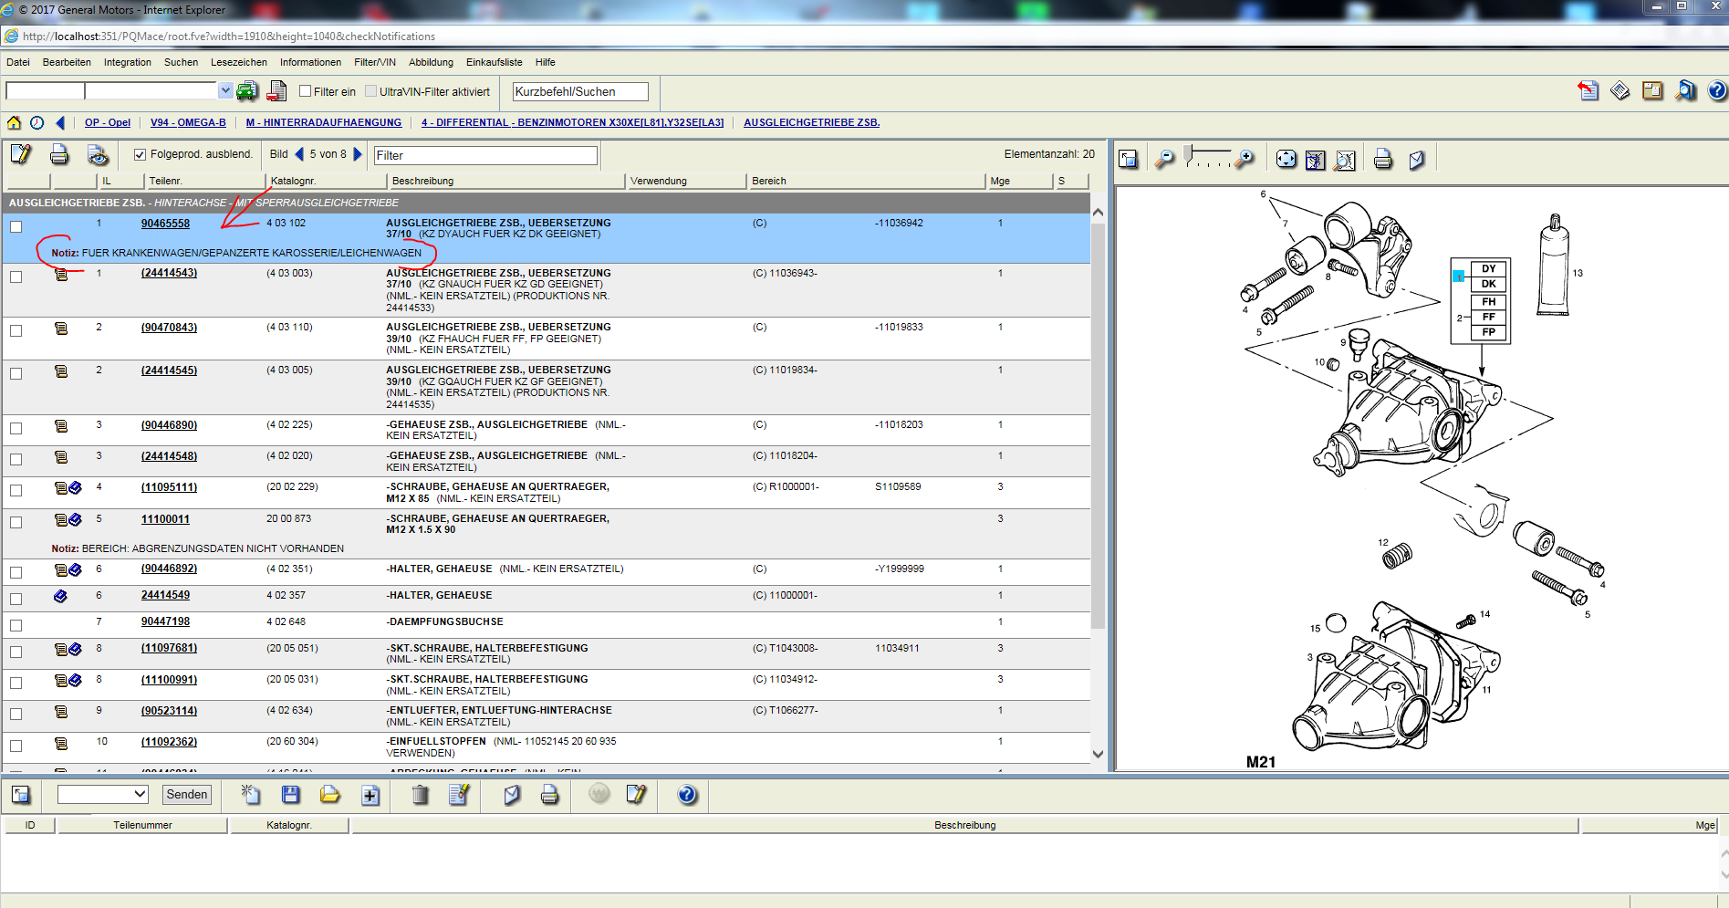
Task: Go to home via house icon
Action: tap(15, 122)
